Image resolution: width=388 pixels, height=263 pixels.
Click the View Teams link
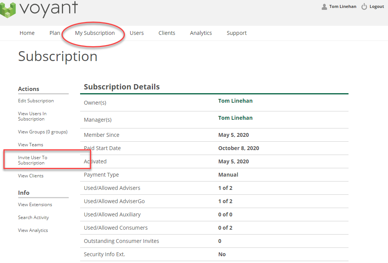tap(31, 145)
